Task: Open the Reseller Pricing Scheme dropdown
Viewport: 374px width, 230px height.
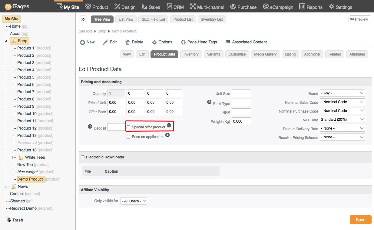Action: tap(343, 137)
